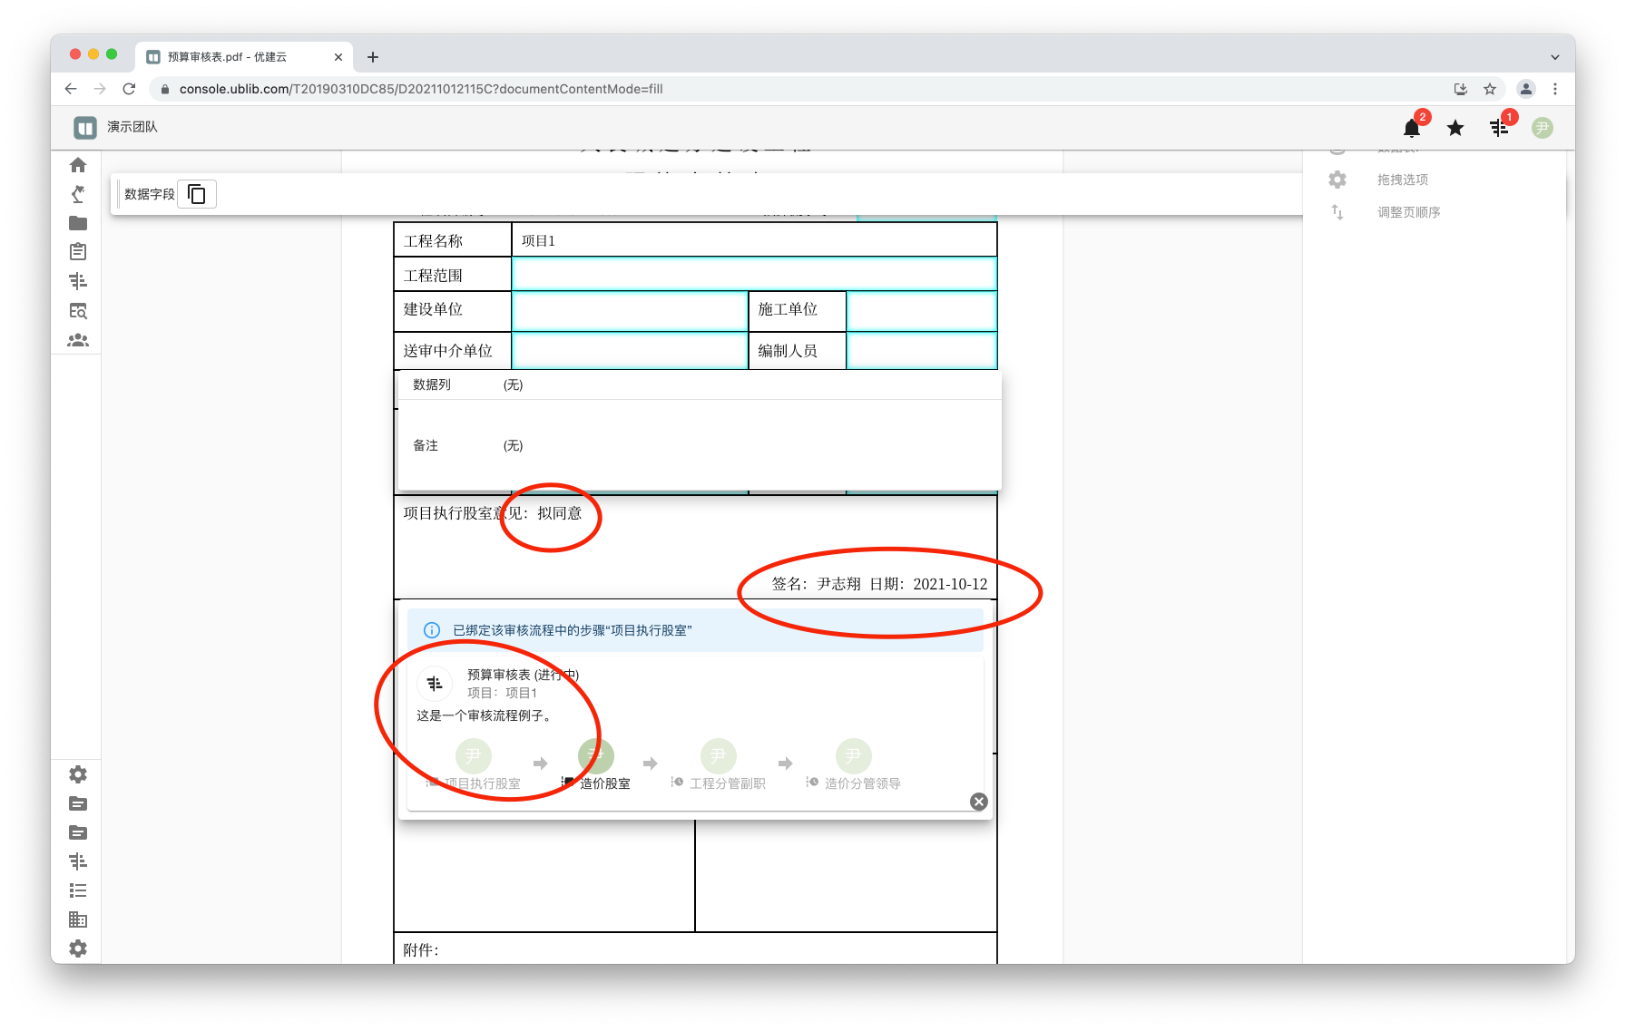Open notifications bell with badge 2

point(1412,128)
